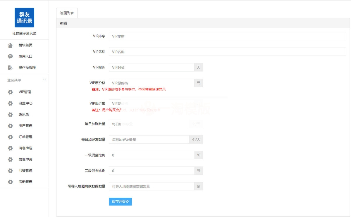Click the gear icon beside 消息推送

(10, 148)
